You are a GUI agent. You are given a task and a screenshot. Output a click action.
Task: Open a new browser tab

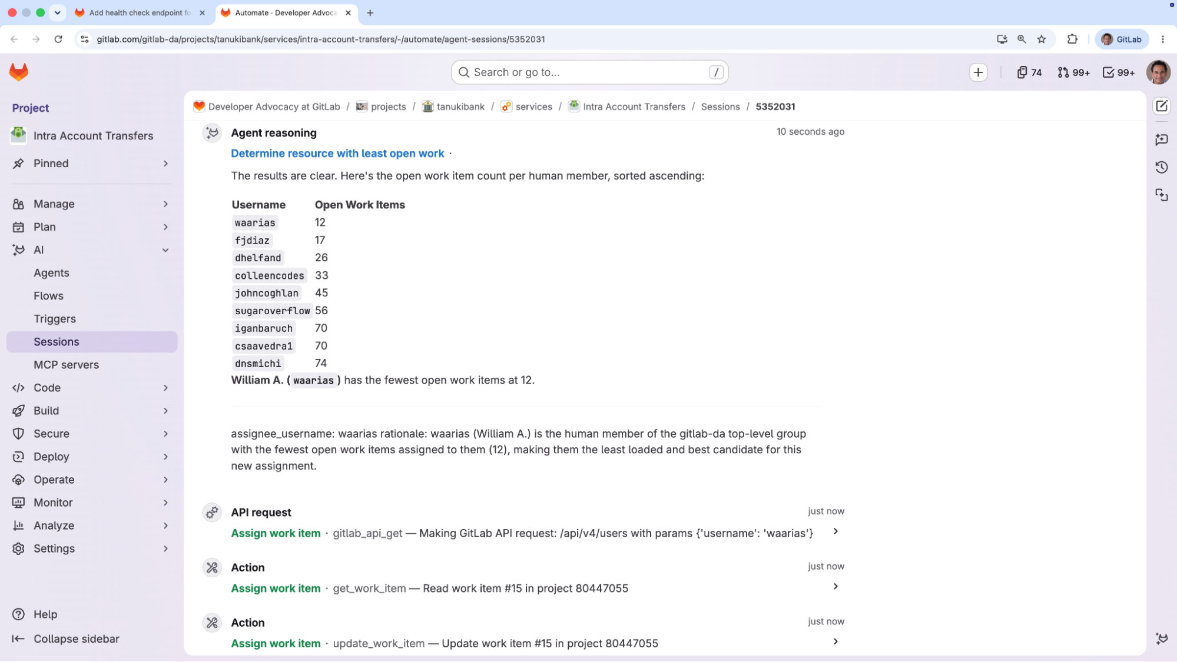[x=370, y=12]
